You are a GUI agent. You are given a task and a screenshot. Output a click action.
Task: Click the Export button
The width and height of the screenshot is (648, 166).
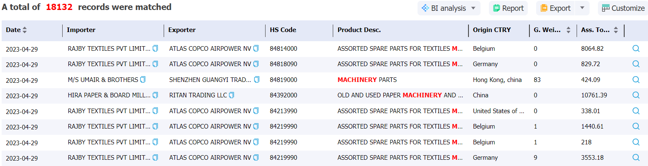tap(556, 8)
